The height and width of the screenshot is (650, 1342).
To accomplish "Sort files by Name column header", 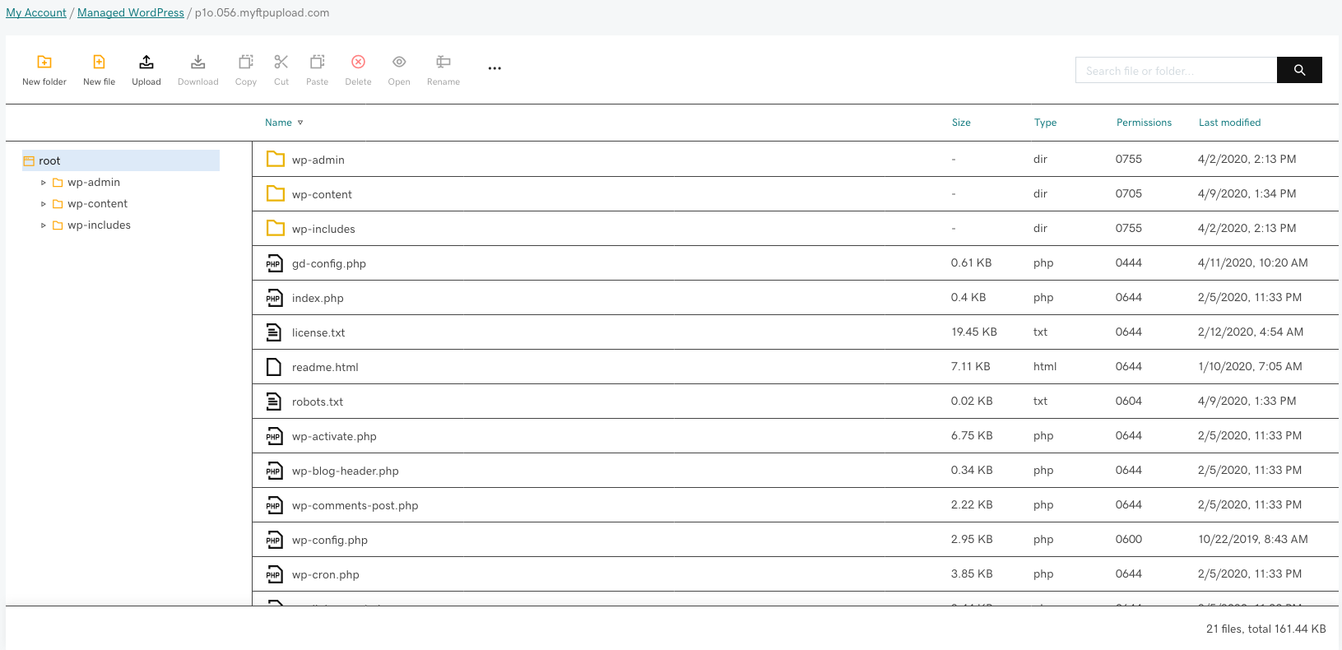I will tap(279, 123).
